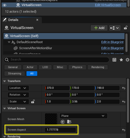Select the VirtualScreen row in the outliner
130x138 pixels.
tap(64, 5)
